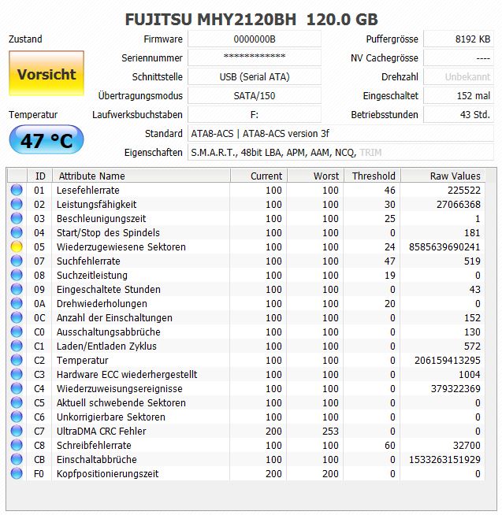Click the Worst column header

[x=315, y=176]
